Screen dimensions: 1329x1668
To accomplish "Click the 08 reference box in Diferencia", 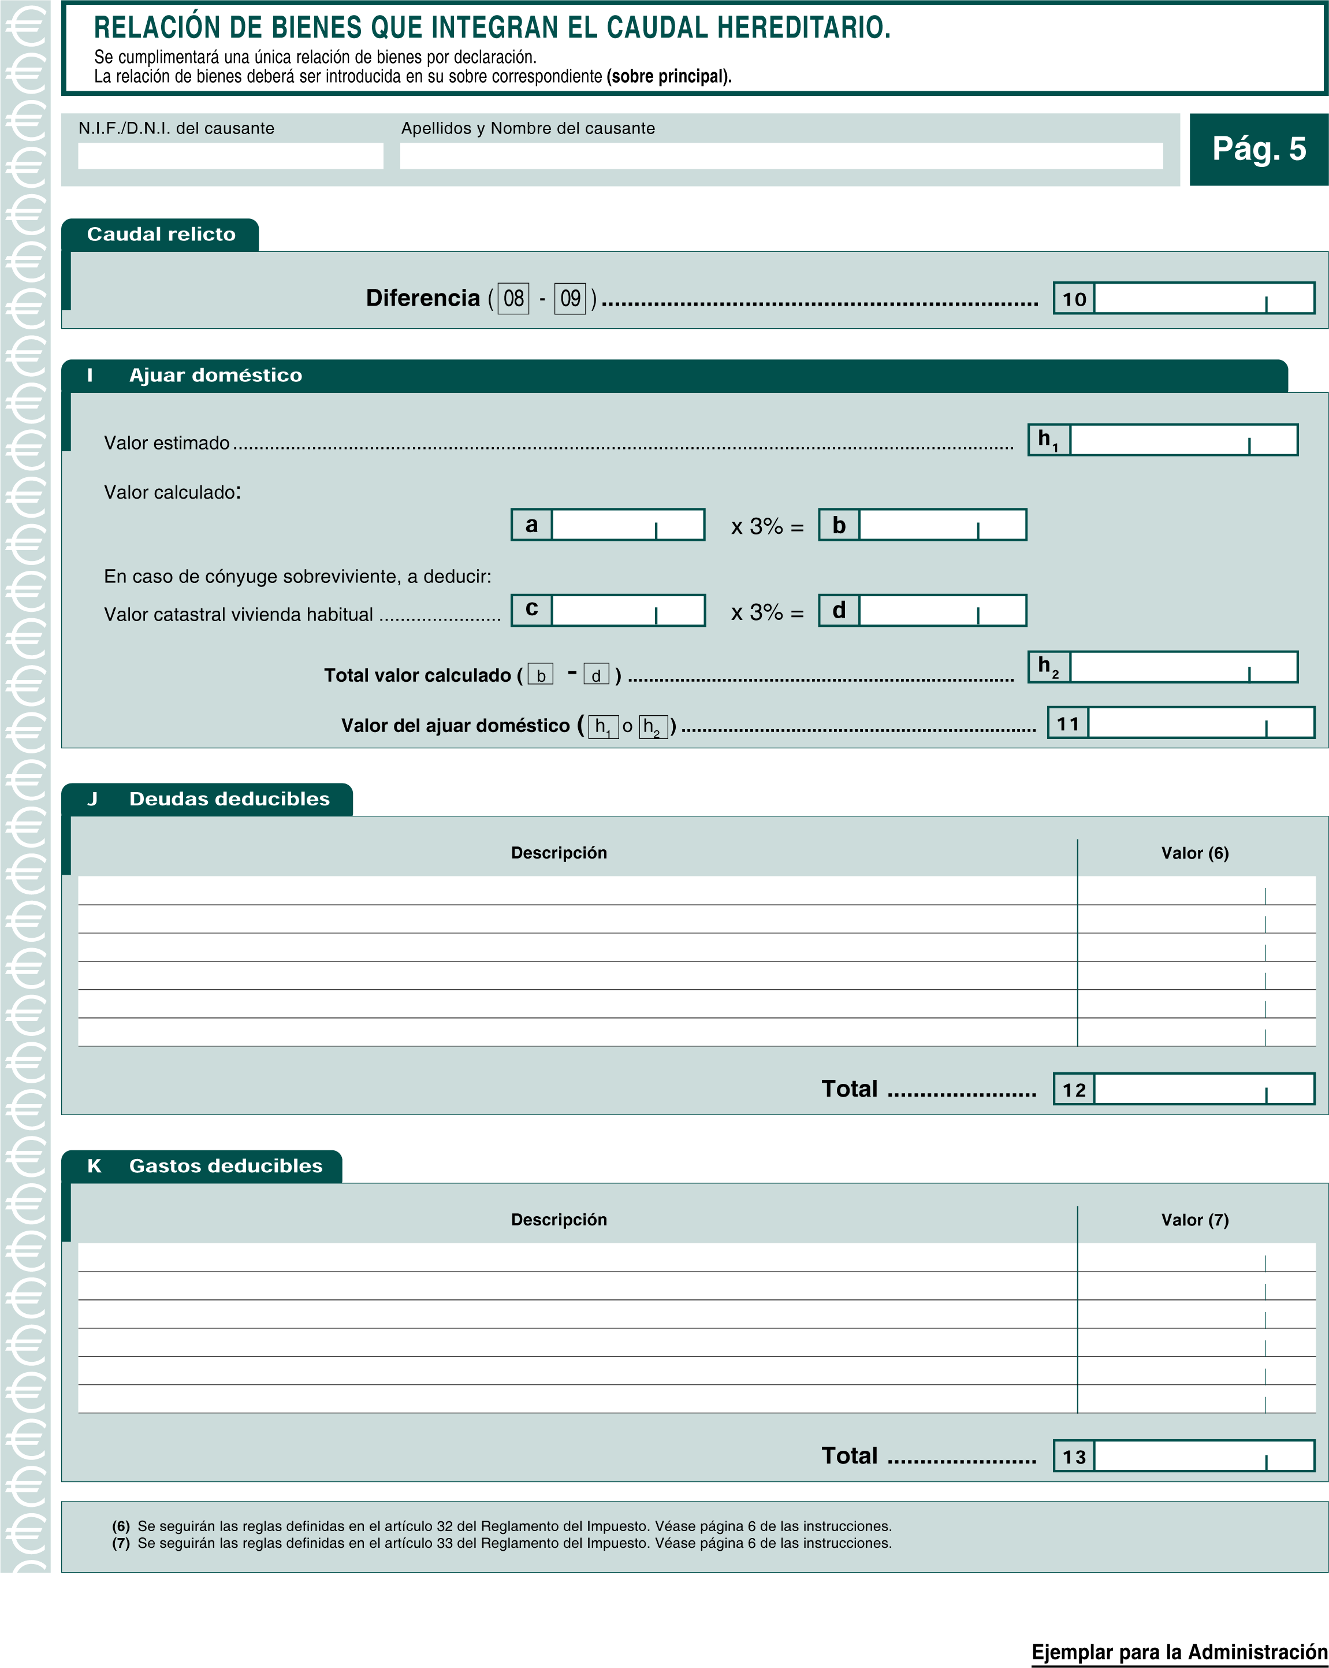I will pyautogui.click(x=513, y=299).
